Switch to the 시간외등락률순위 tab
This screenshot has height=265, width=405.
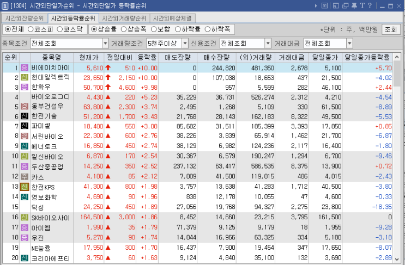pyautogui.click(x=74, y=19)
